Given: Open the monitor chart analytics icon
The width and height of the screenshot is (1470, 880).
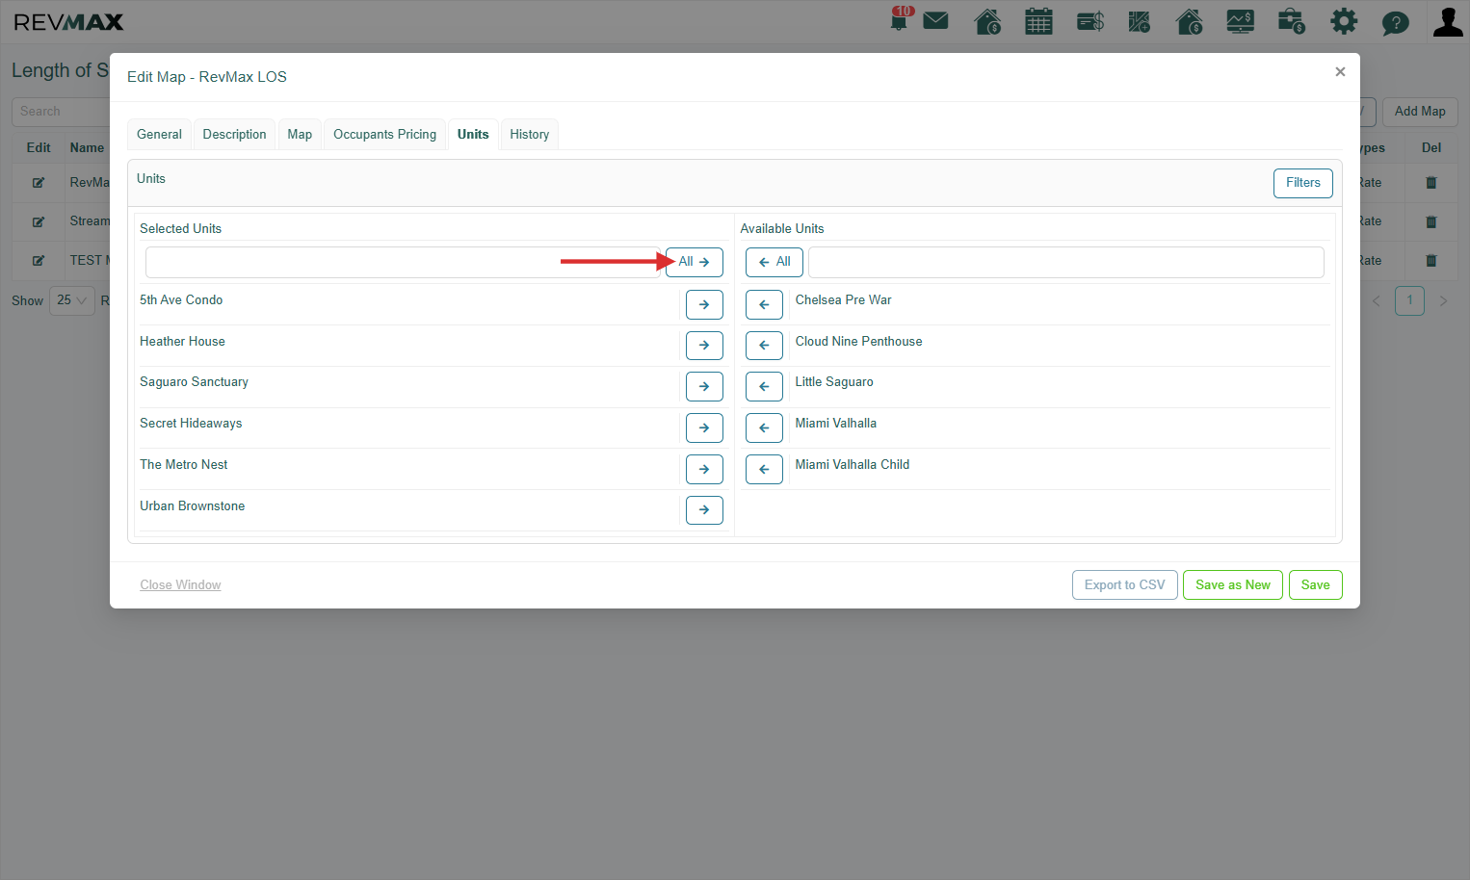Looking at the screenshot, I should point(1241,21).
